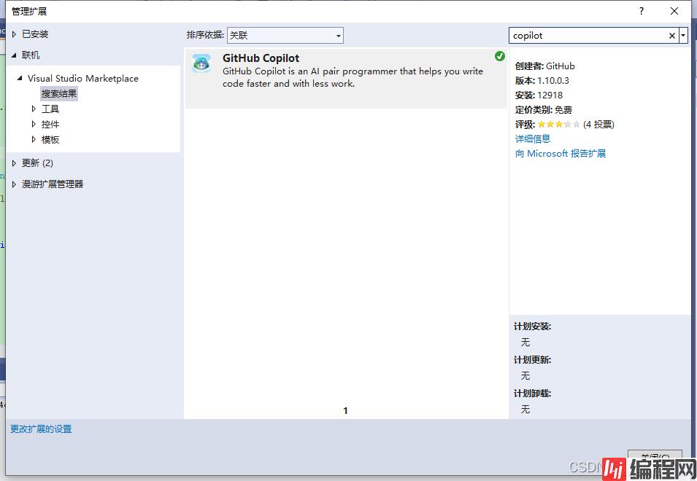Click the (4 投票) vote count
697x481 pixels.
coord(598,124)
